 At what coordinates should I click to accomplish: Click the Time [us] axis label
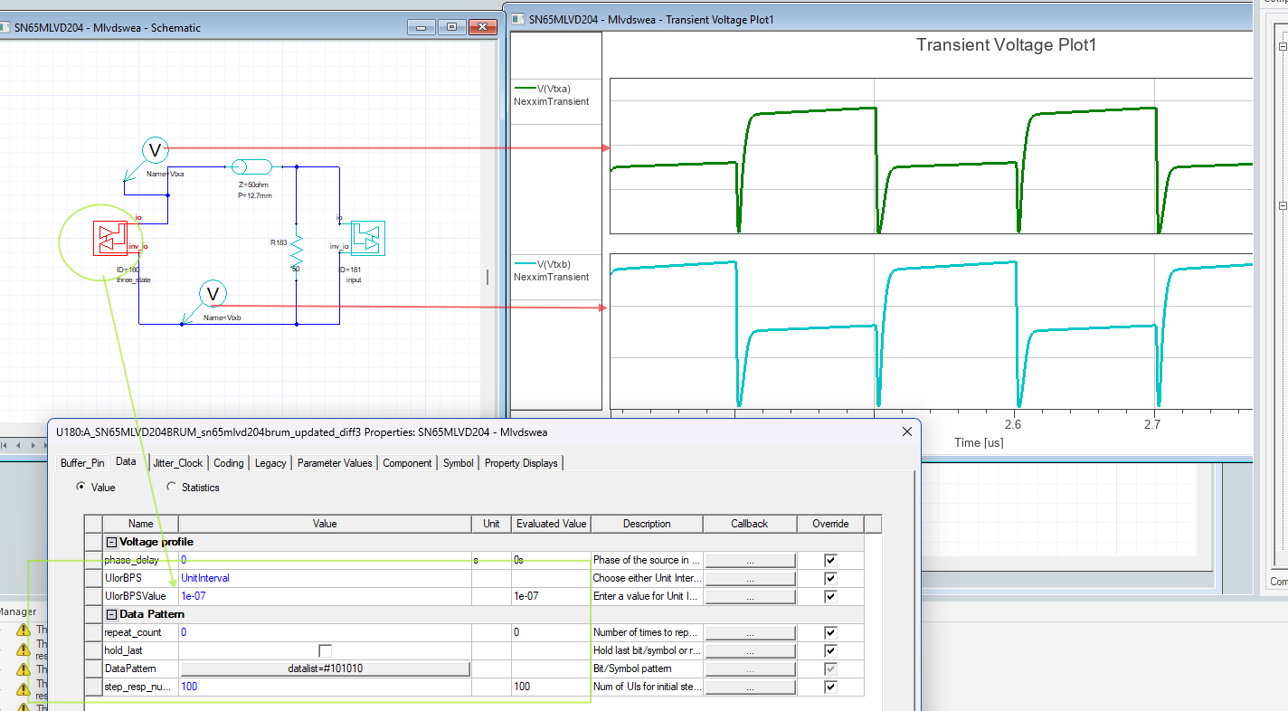(979, 442)
